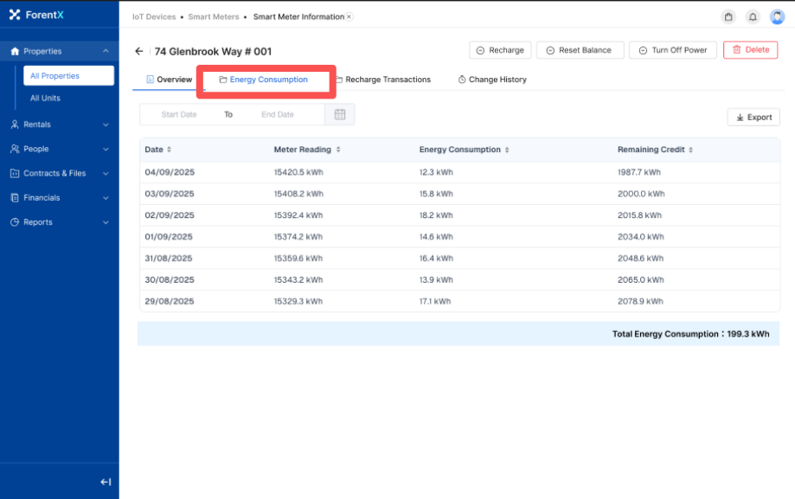795x499 pixels.
Task: Click the Export button
Action: [x=753, y=118]
